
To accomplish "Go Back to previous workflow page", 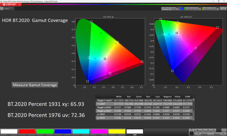I will [x=204, y=134].
